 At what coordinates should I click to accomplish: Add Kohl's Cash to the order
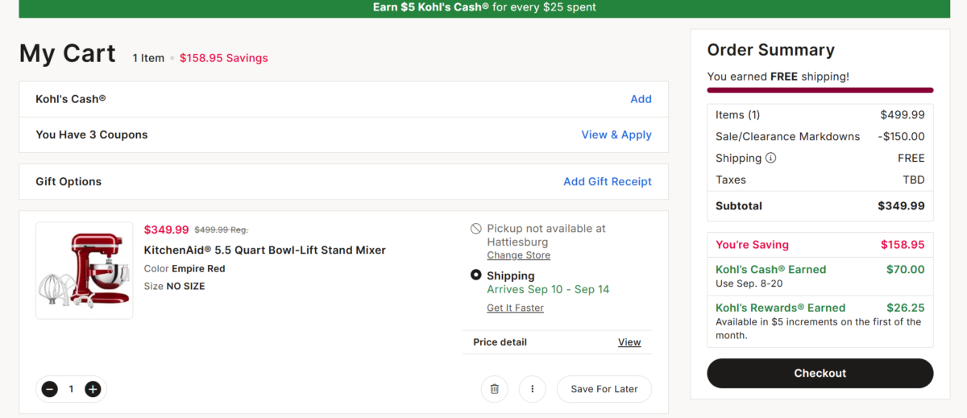click(x=641, y=99)
